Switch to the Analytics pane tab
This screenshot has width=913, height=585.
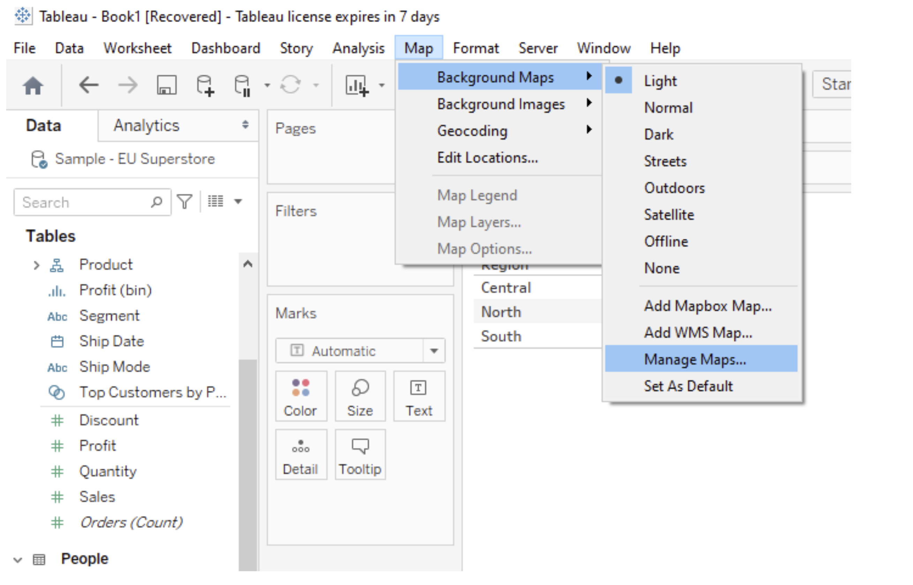146,126
